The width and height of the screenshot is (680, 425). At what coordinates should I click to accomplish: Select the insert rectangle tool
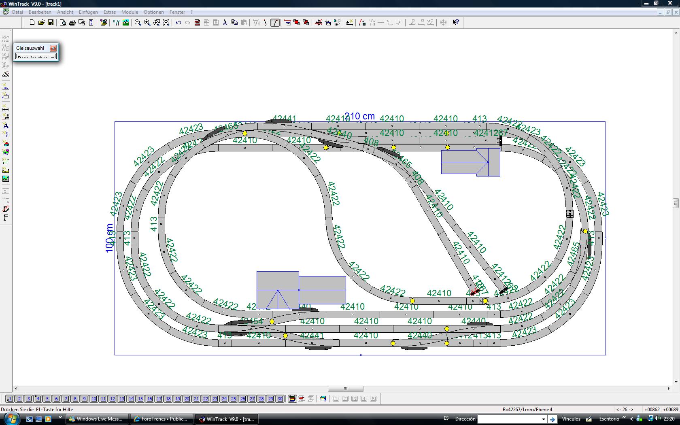[6, 96]
